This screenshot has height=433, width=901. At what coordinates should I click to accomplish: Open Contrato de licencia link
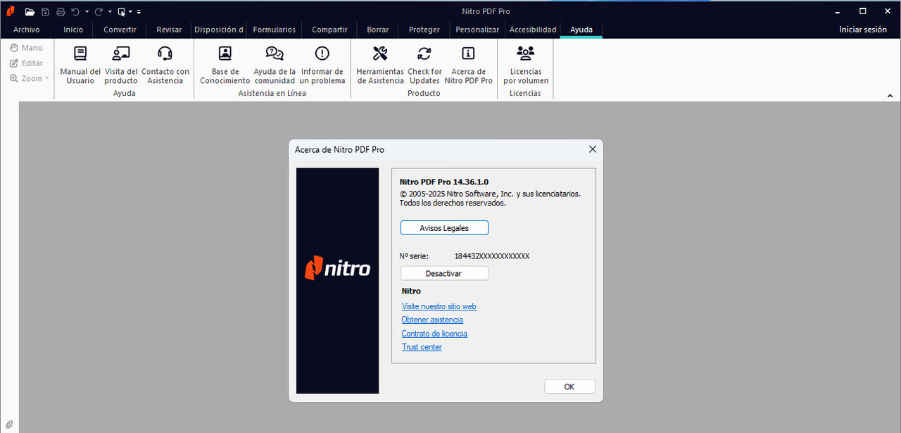coord(434,334)
